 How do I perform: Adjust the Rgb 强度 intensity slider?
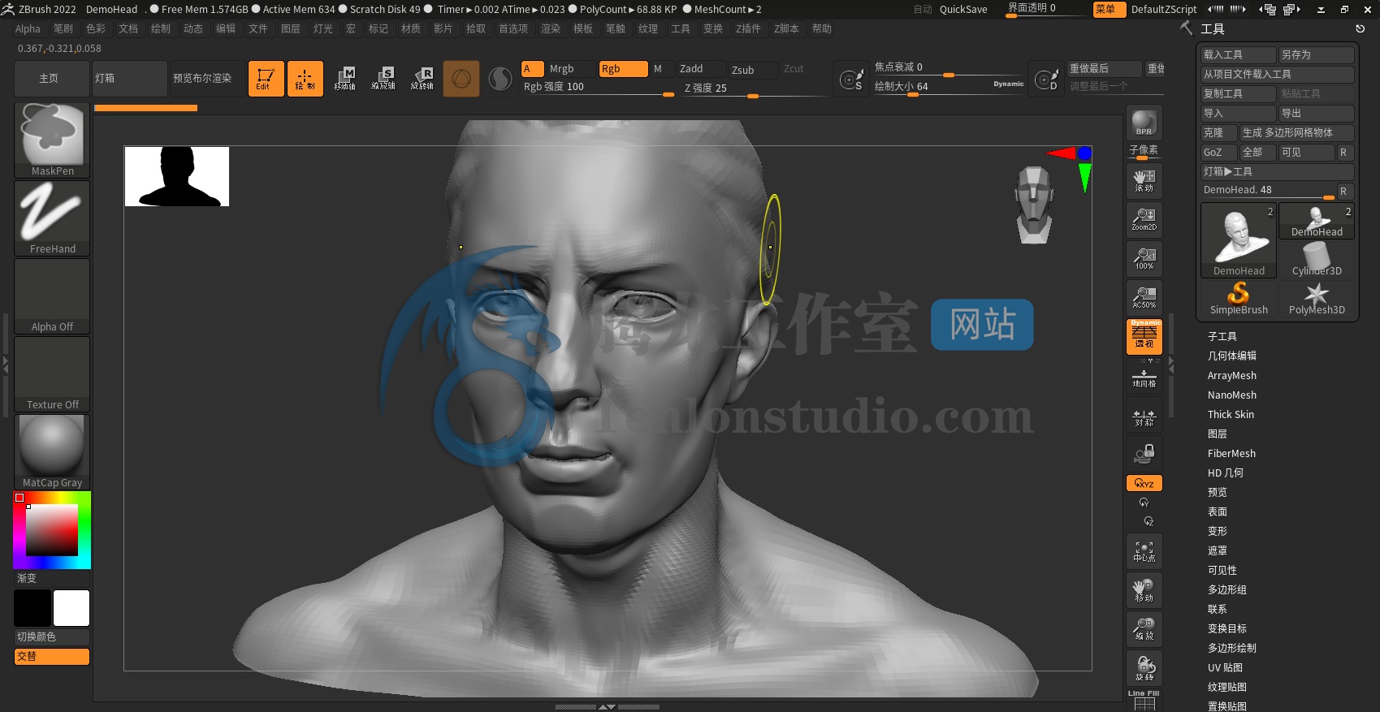tap(598, 88)
